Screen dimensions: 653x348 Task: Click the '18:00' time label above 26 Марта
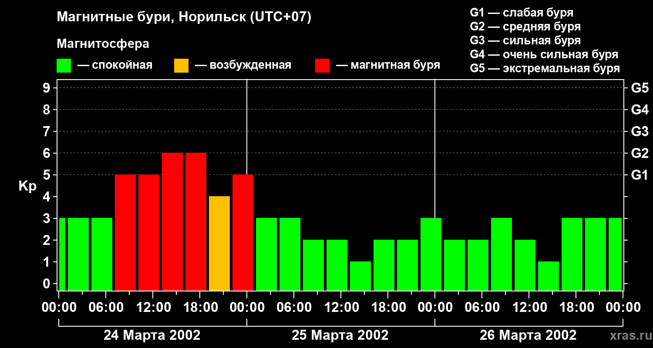pyautogui.click(x=576, y=308)
